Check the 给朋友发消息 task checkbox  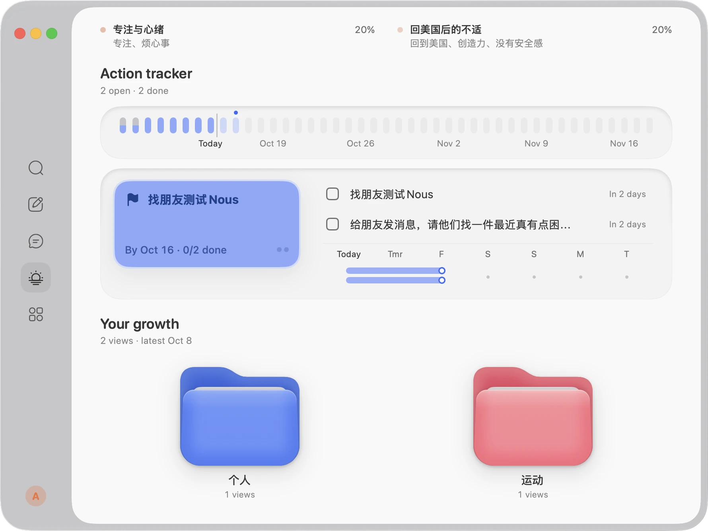point(333,224)
